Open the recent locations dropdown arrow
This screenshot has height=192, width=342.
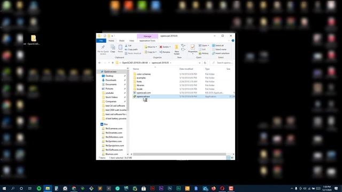[x=109, y=63]
